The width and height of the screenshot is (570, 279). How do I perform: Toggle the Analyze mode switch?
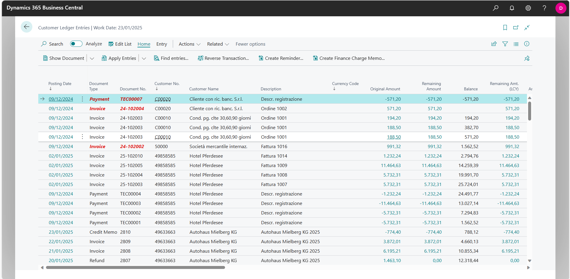pos(76,44)
